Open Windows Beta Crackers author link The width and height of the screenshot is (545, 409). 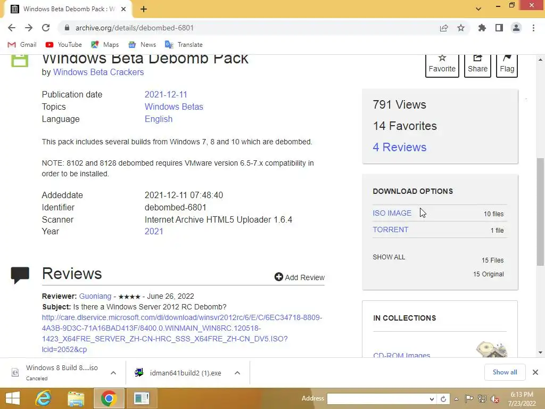click(x=98, y=72)
